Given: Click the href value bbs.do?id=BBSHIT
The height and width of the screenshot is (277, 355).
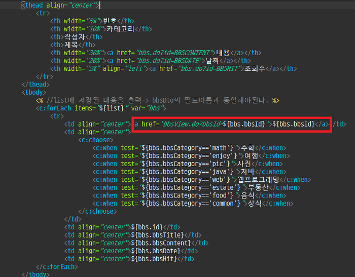Looking at the screenshot, I should (209, 68).
